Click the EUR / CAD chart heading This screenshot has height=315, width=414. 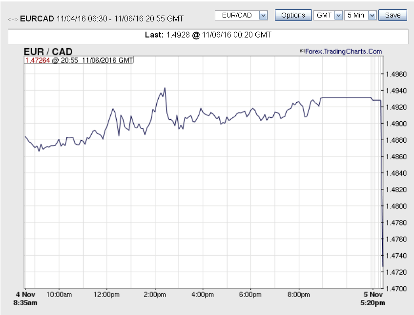click(x=48, y=51)
